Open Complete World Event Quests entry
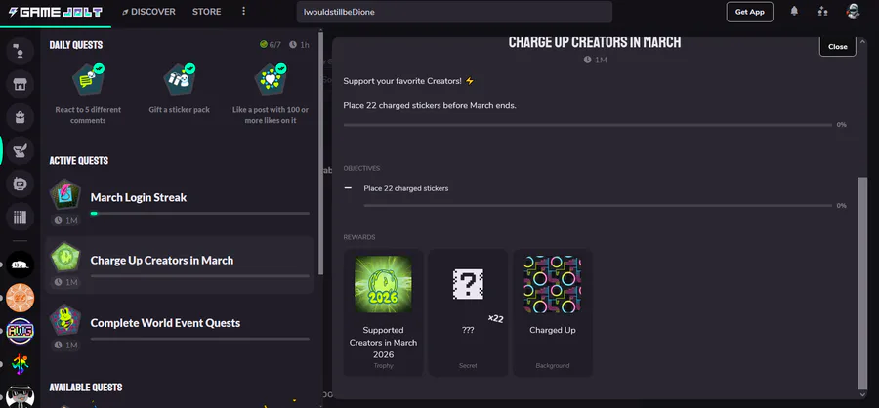Screen dimensions: 879x408 pyautogui.click(x=180, y=328)
